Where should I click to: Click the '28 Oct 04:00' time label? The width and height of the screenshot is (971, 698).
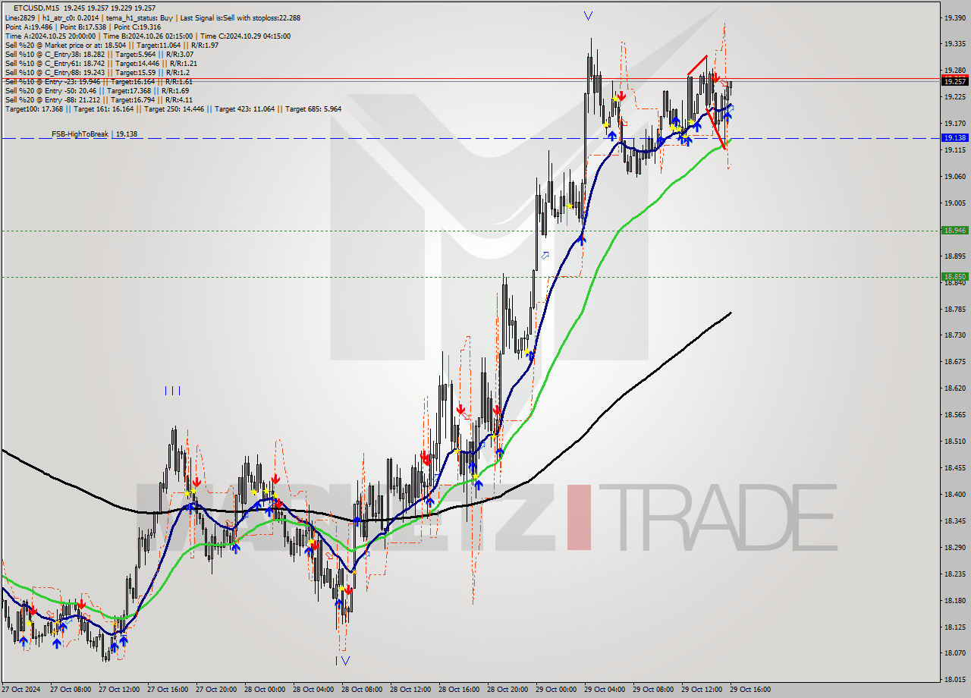(313, 690)
